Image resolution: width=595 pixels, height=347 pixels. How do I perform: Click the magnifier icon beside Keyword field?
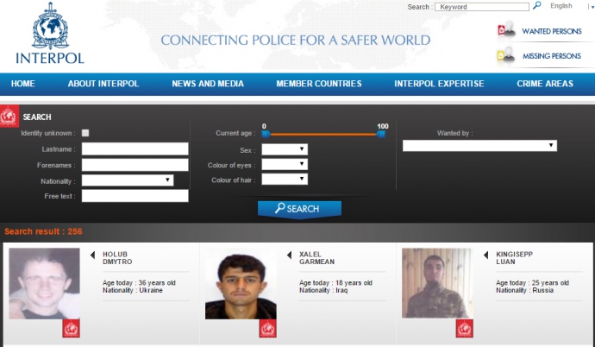(537, 6)
